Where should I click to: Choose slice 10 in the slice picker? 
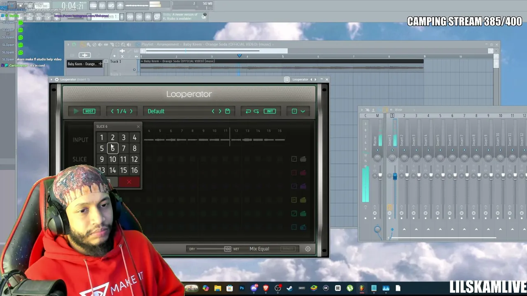[x=112, y=160]
